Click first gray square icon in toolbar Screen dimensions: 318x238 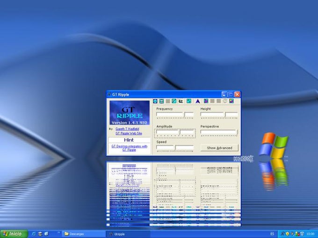pos(168,101)
